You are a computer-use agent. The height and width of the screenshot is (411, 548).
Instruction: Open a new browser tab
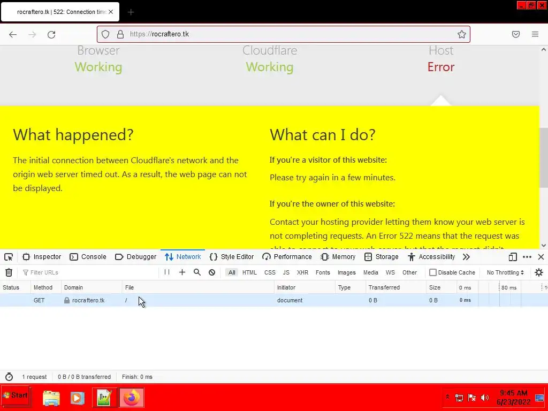(131, 12)
